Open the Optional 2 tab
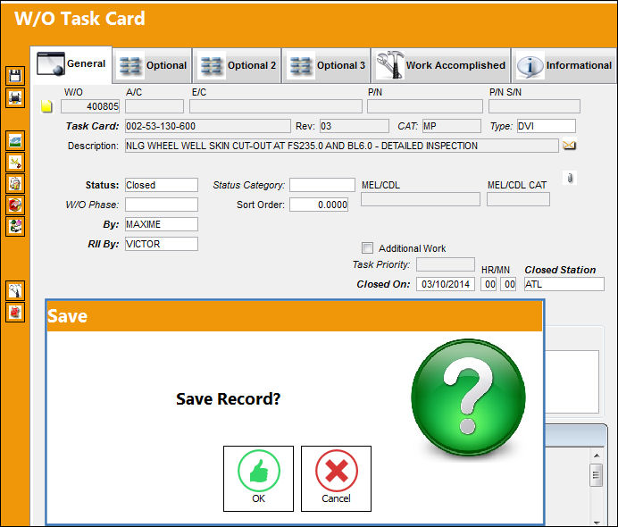 (238, 65)
